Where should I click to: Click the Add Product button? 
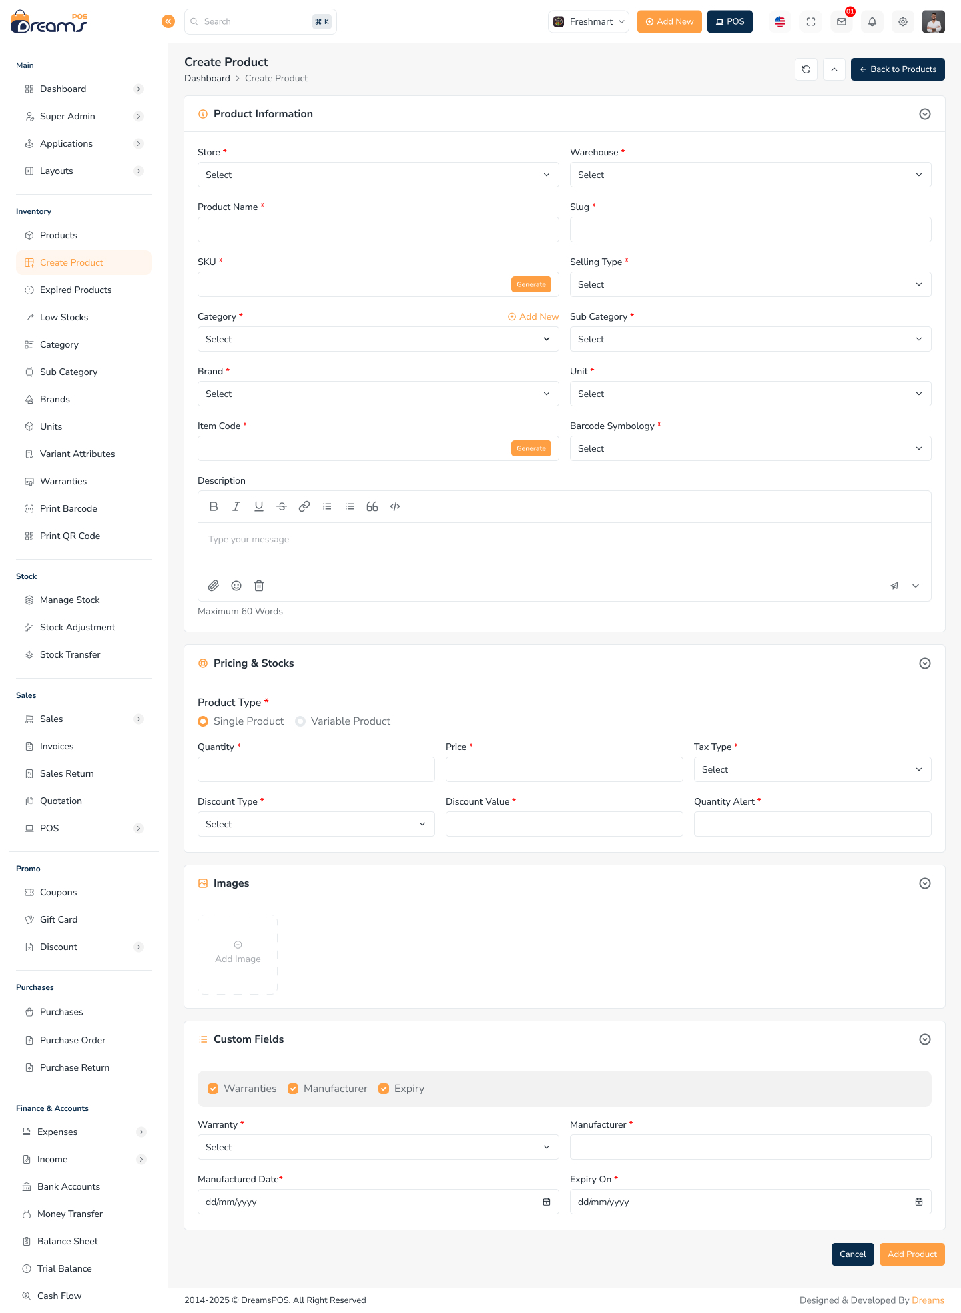pos(912,1254)
